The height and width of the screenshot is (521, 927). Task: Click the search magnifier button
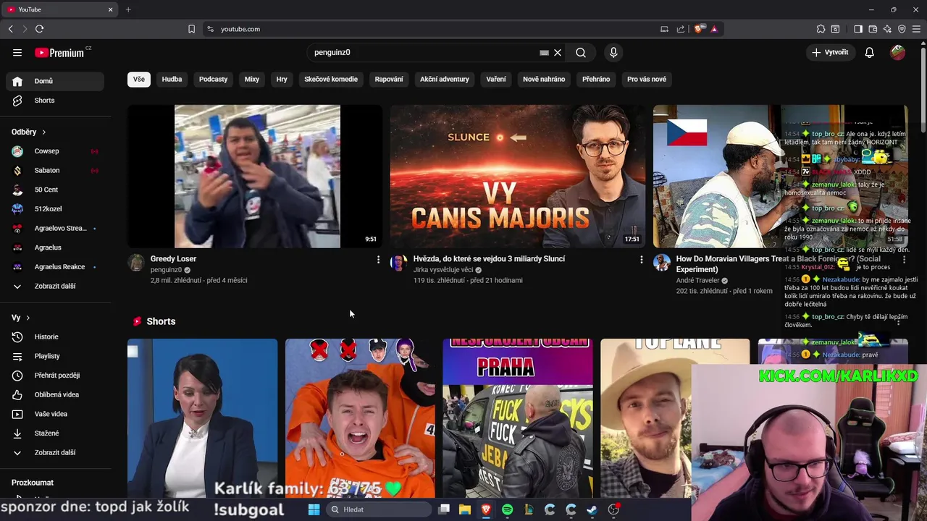(581, 52)
